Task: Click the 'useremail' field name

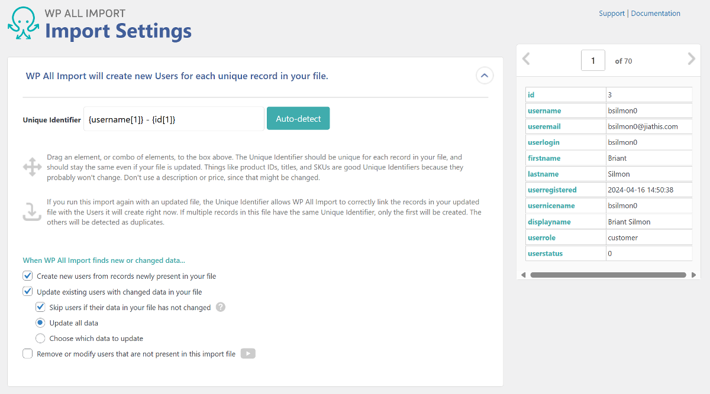Action: point(544,127)
